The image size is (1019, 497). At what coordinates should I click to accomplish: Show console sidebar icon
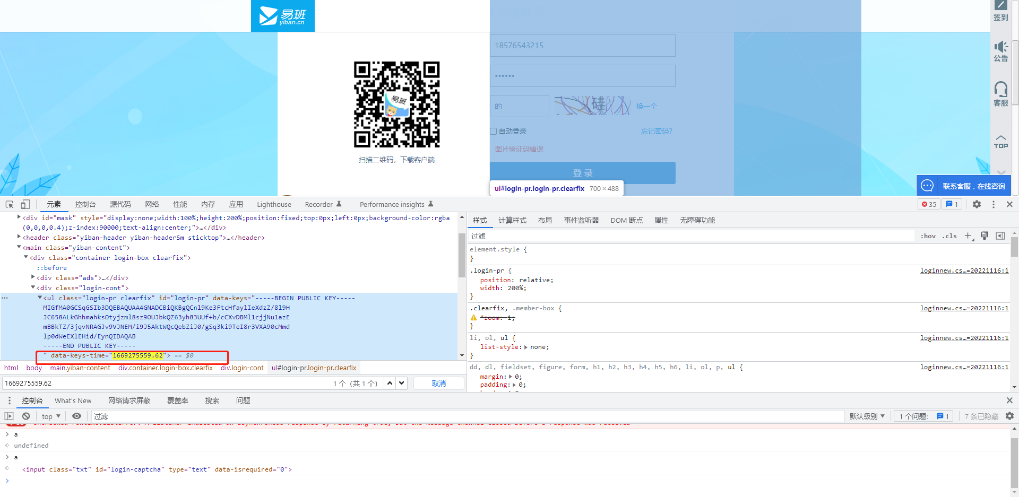[x=9, y=416]
